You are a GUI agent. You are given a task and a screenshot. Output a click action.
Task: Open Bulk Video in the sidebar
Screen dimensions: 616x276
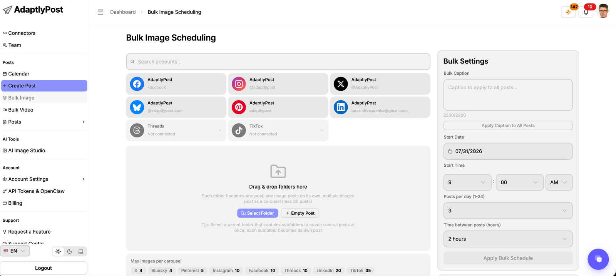tap(44, 110)
